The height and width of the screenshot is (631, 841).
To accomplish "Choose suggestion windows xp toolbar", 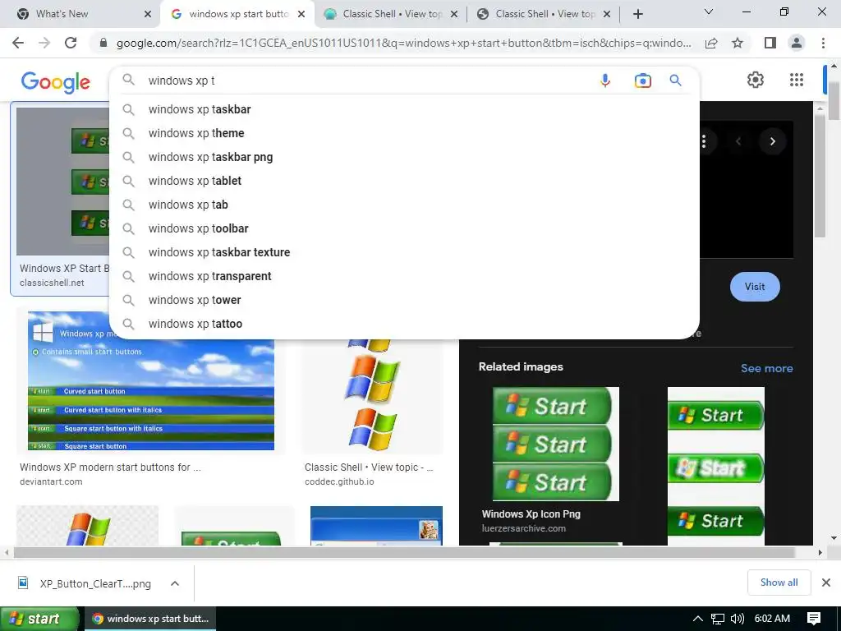I will tap(404, 228).
